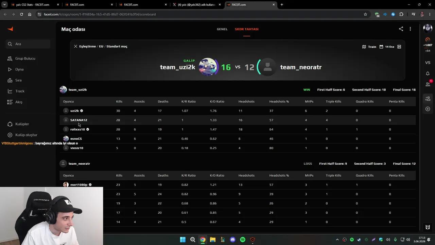
Task: Expand the system tray hidden icons
Action: coord(337,240)
